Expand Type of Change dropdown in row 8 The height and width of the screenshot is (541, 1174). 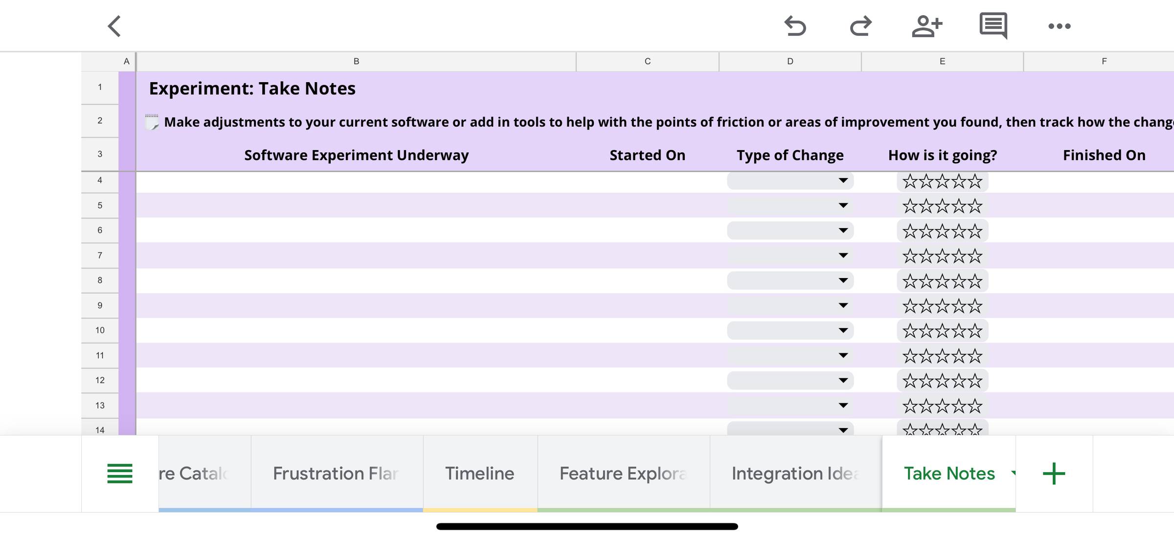843,281
